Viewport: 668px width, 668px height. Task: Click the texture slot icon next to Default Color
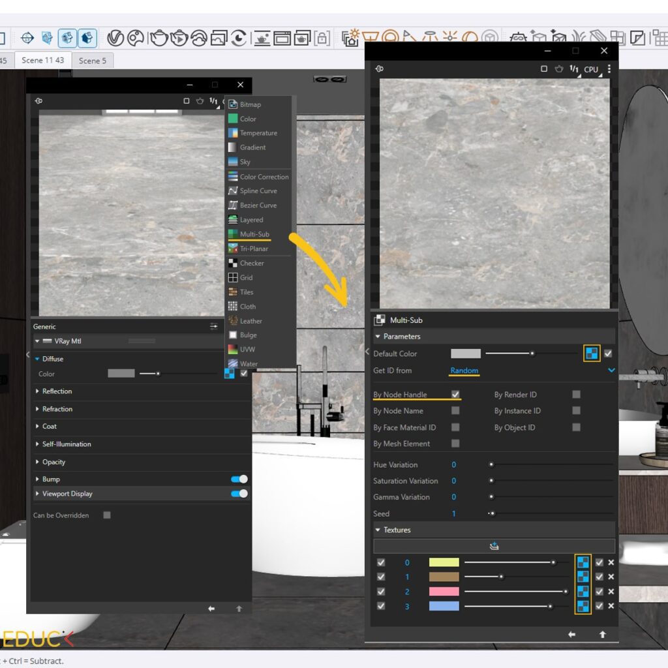tap(591, 354)
